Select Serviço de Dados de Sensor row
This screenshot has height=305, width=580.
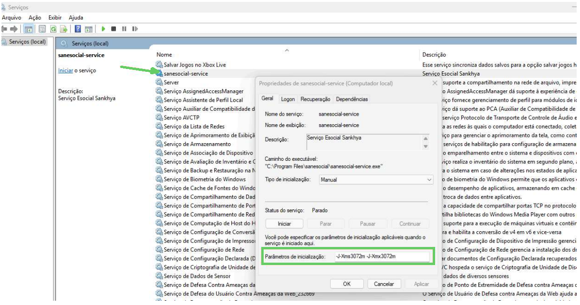click(197, 276)
